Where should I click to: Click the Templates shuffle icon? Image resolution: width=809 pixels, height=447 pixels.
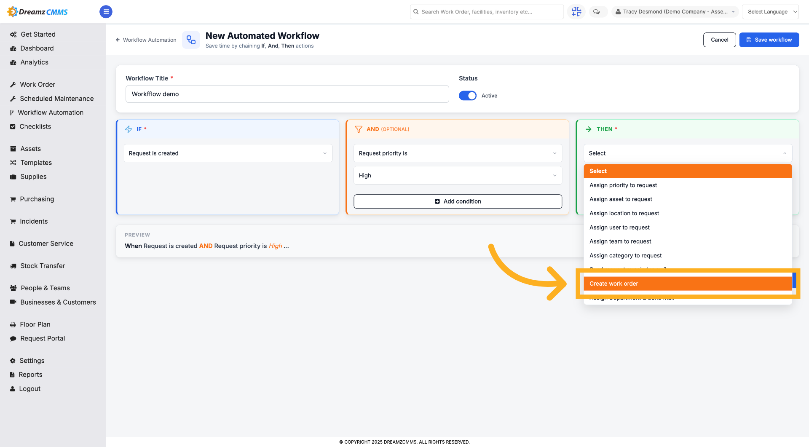13,163
